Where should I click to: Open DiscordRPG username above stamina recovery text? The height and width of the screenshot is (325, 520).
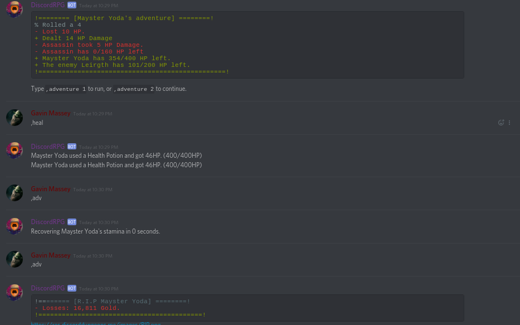click(x=48, y=221)
